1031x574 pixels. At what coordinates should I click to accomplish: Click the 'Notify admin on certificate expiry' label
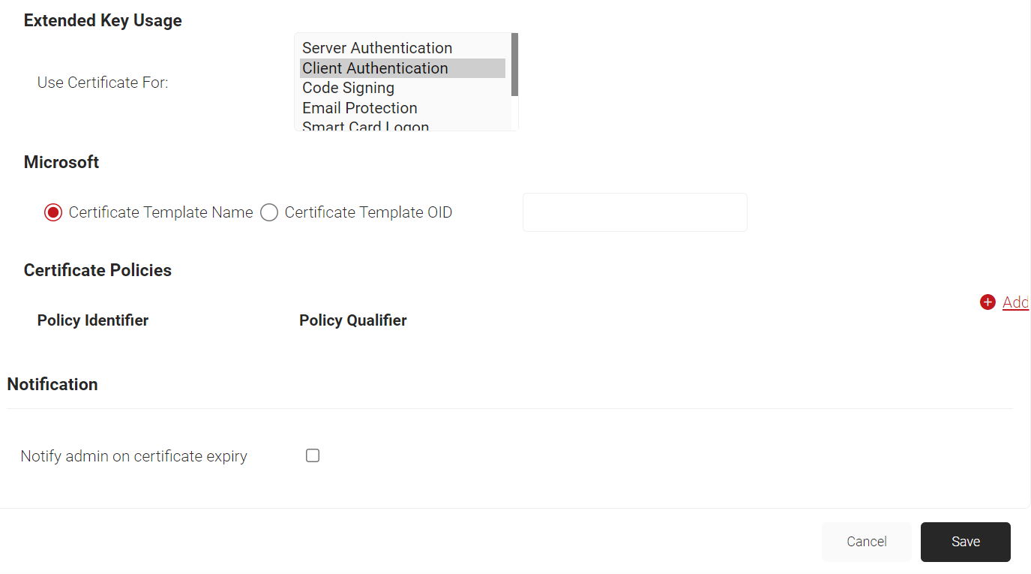[x=134, y=456]
